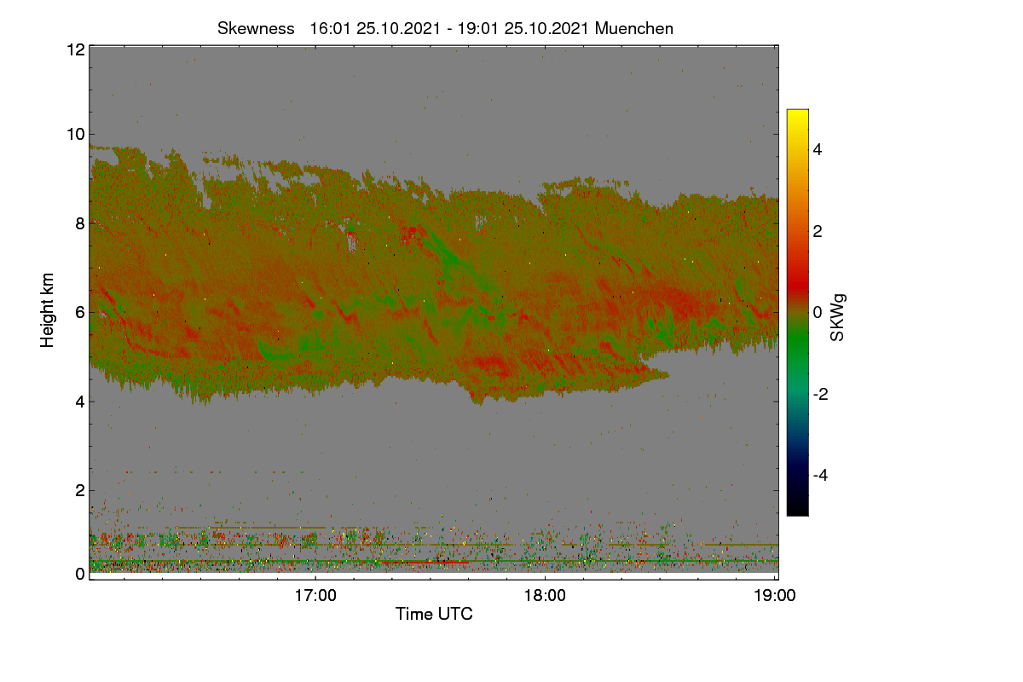Click the "Muenchen" label in the title
The image size is (1023, 682).
tap(634, 28)
